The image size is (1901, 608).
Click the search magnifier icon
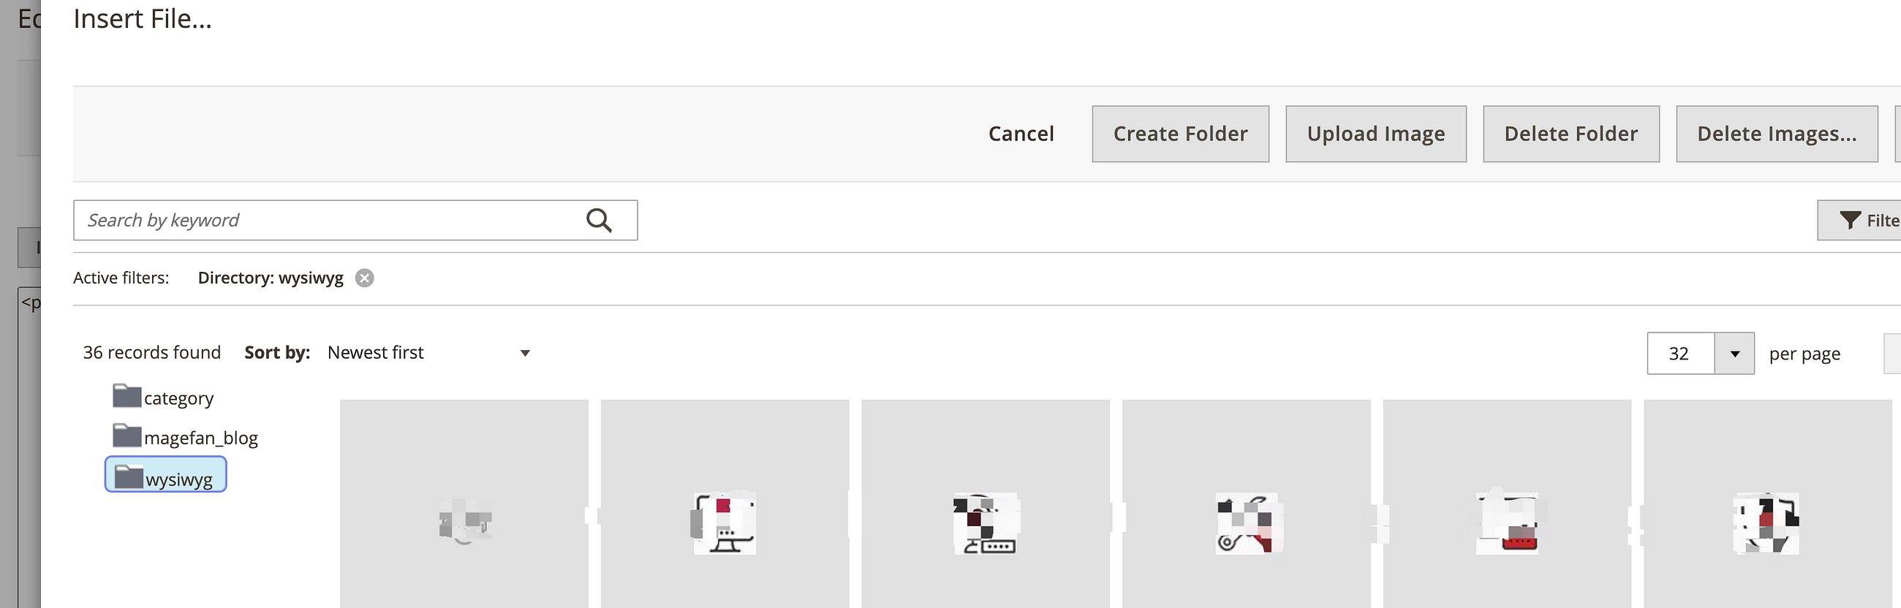pos(599,220)
